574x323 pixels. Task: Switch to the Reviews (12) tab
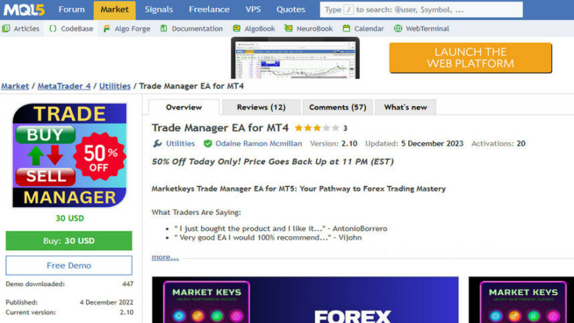(261, 107)
